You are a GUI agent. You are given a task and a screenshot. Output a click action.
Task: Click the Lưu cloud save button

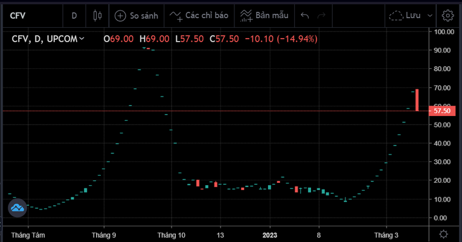point(406,15)
